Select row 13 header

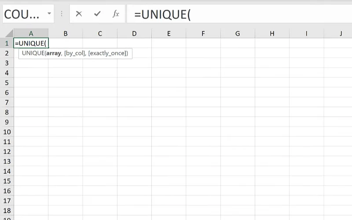[7, 161]
